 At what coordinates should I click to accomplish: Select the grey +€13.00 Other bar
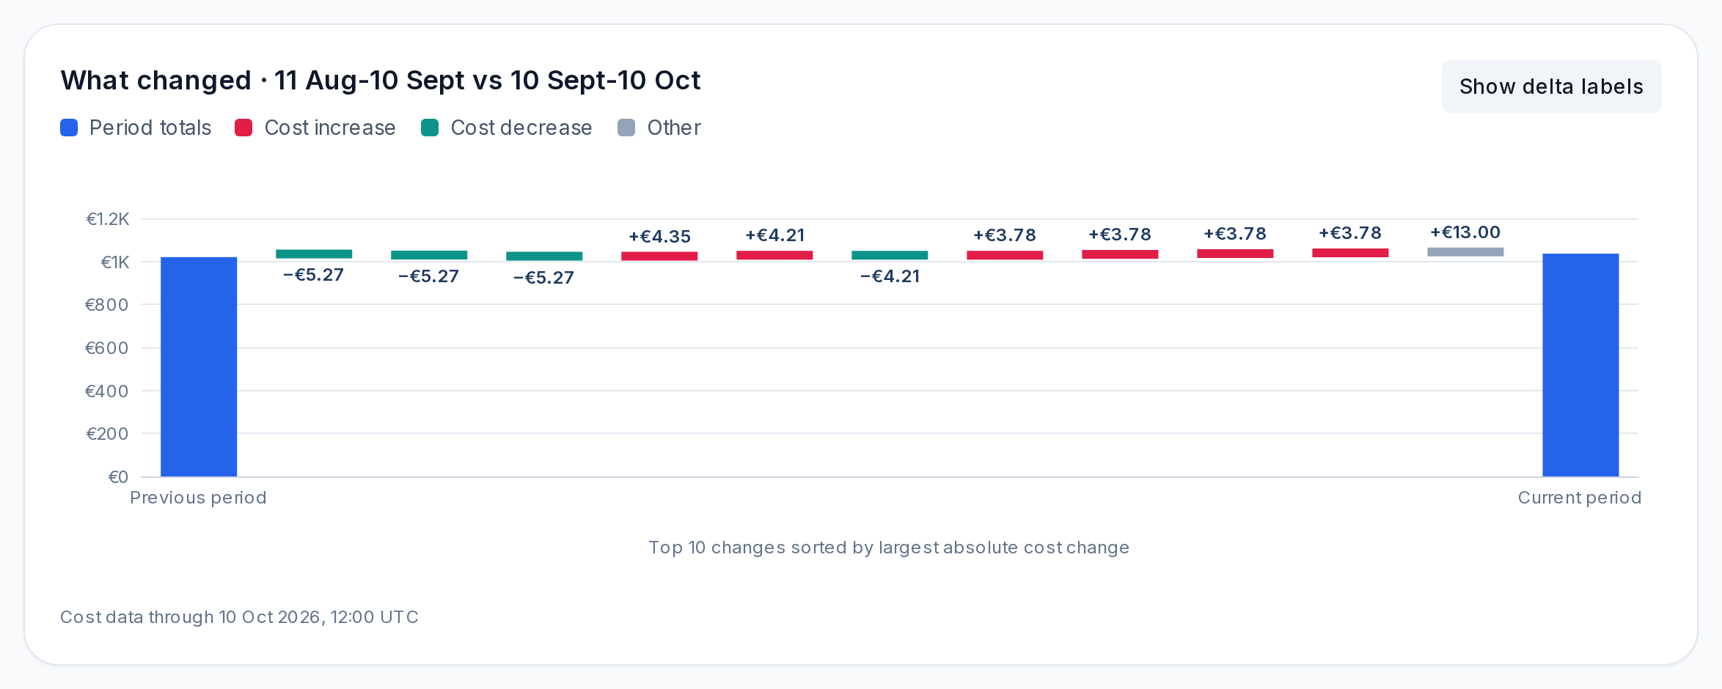click(1465, 252)
